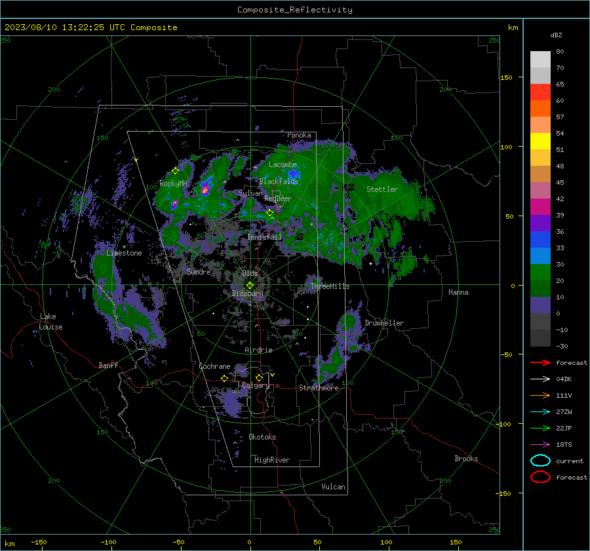Image resolution: width=590 pixels, height=551 pixels.
Task: Click the Vulcan town label
Action: point(333,487)
